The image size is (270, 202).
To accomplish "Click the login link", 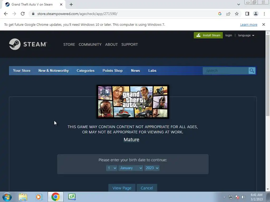I will coord(229,35).
